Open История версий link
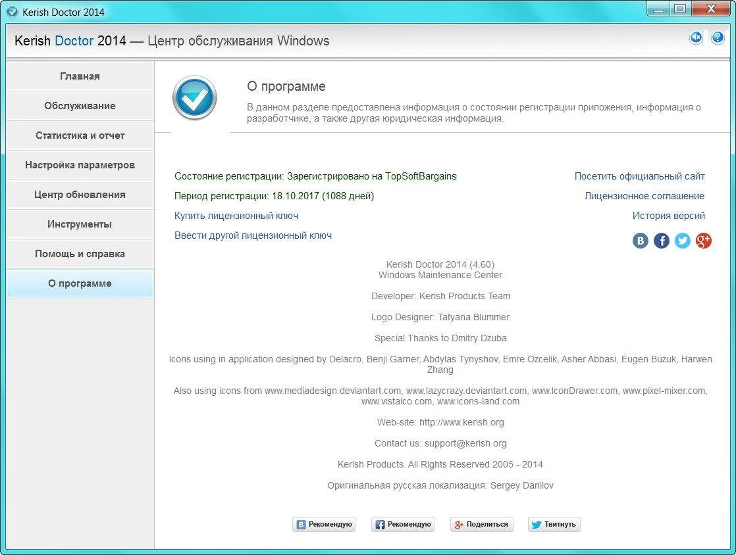 coord(668,216)
